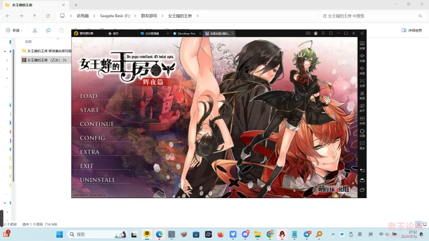The width and height of the screenshot is (429, 241).
Task: Open hamburger menu in emulator title bar
Action: click(x=323, y=33)
